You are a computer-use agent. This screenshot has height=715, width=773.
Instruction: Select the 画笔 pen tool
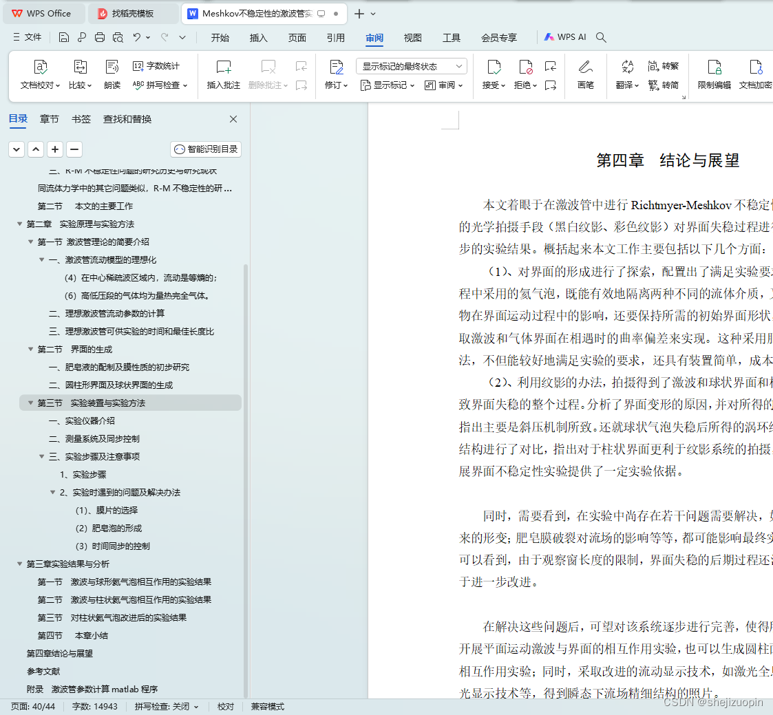point(585,74)
